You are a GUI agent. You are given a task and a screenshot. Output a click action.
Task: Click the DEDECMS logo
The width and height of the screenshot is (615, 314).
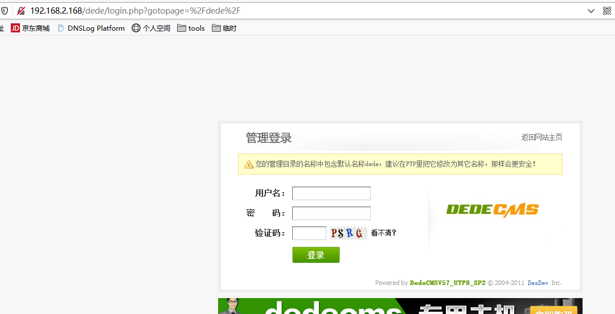(x=492, y=210)
